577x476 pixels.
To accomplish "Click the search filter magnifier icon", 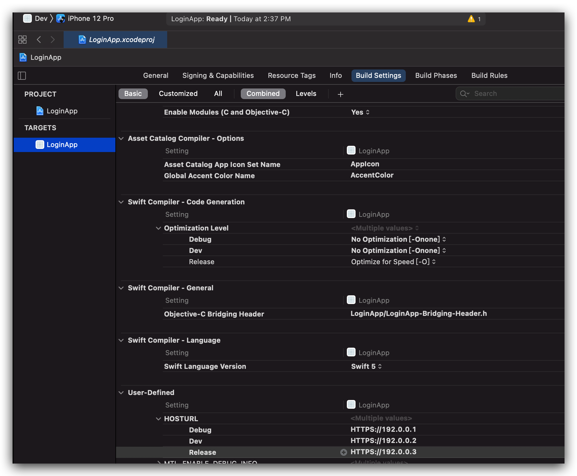I will tap(464, 94).
